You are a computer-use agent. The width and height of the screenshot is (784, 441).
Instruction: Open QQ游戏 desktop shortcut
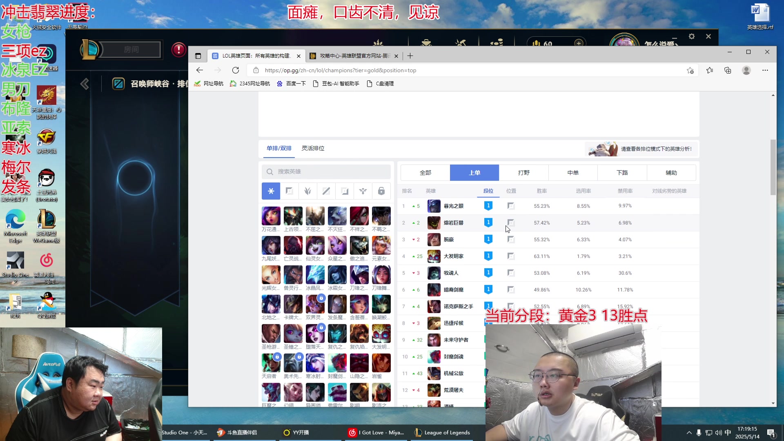(47, 305)
